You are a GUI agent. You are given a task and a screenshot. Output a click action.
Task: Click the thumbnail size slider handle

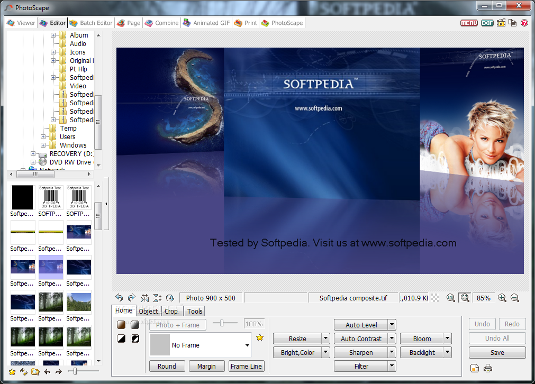coord(75,371)
